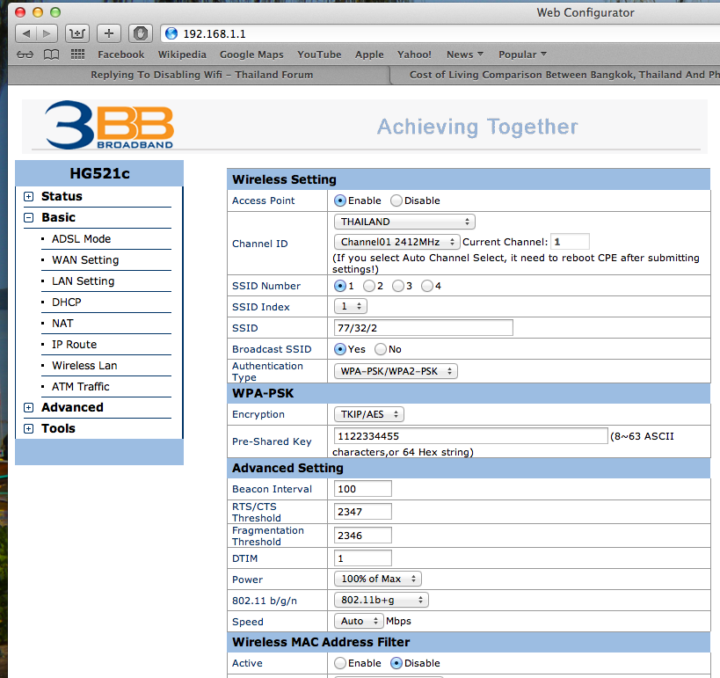This screenshot has height=678, width=720.
Task: Click the 3BB Broadband logo
Action: tap(110, 126)
